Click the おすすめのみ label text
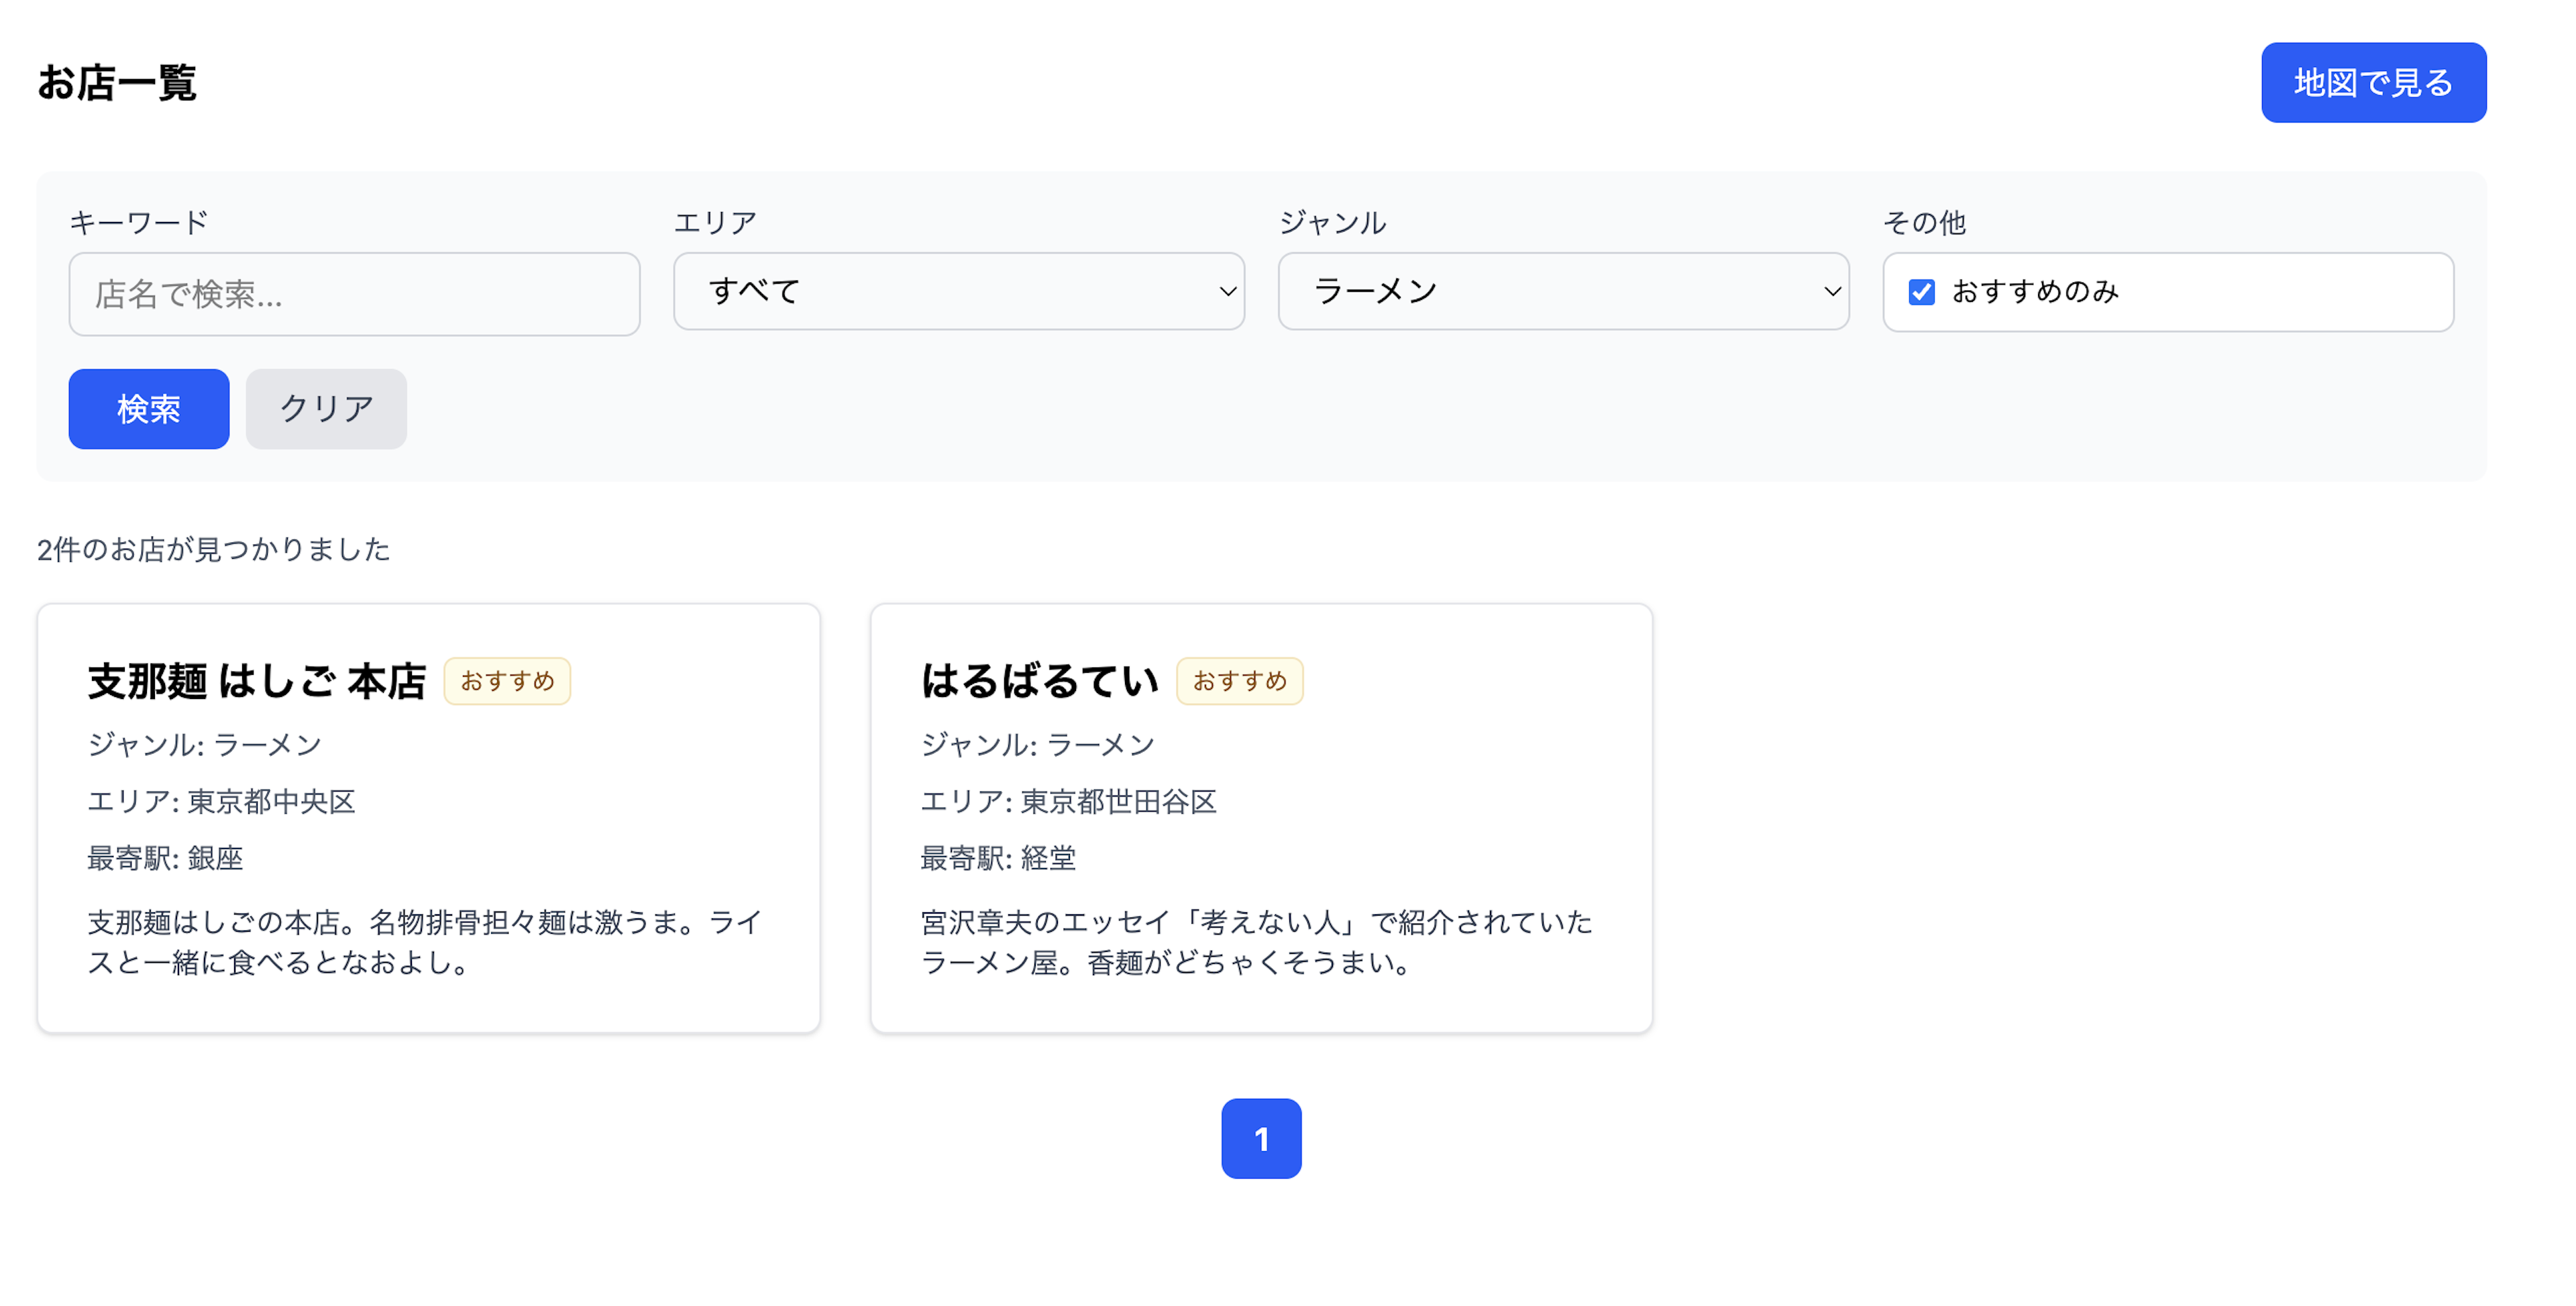The width and height of the screenshot is (2576, 1306). point(2035,292)
